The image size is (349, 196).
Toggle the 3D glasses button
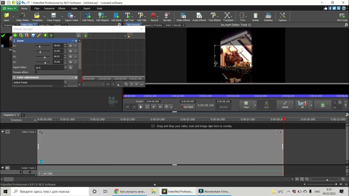click(302, 105)
